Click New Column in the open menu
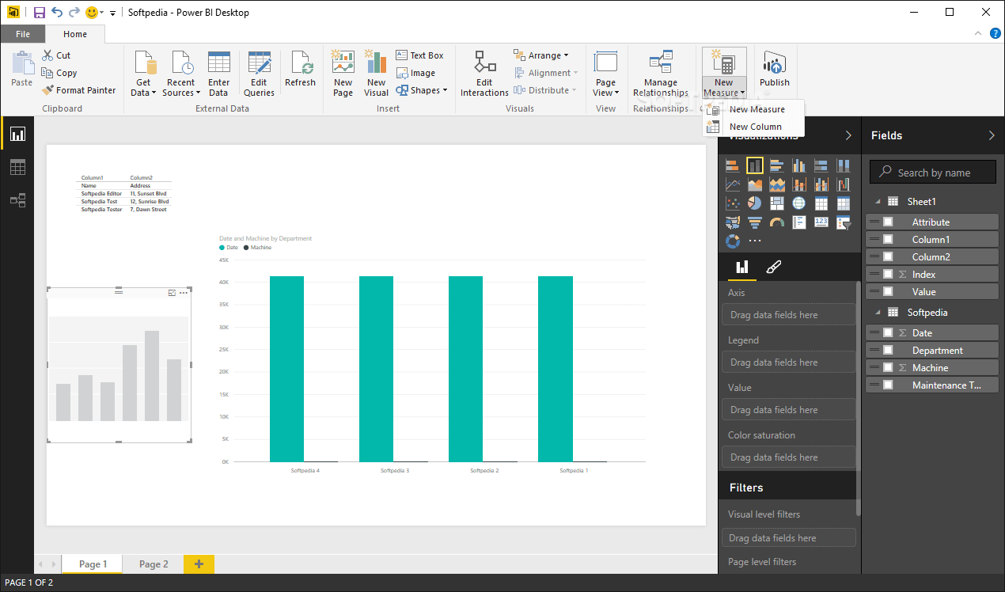This screenshot has height=592, width=1005. coord(753,127)
